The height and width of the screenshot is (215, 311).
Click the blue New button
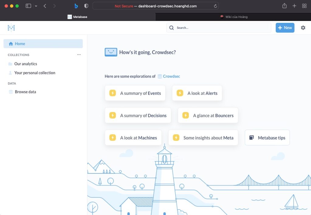[x=285, y=28]
